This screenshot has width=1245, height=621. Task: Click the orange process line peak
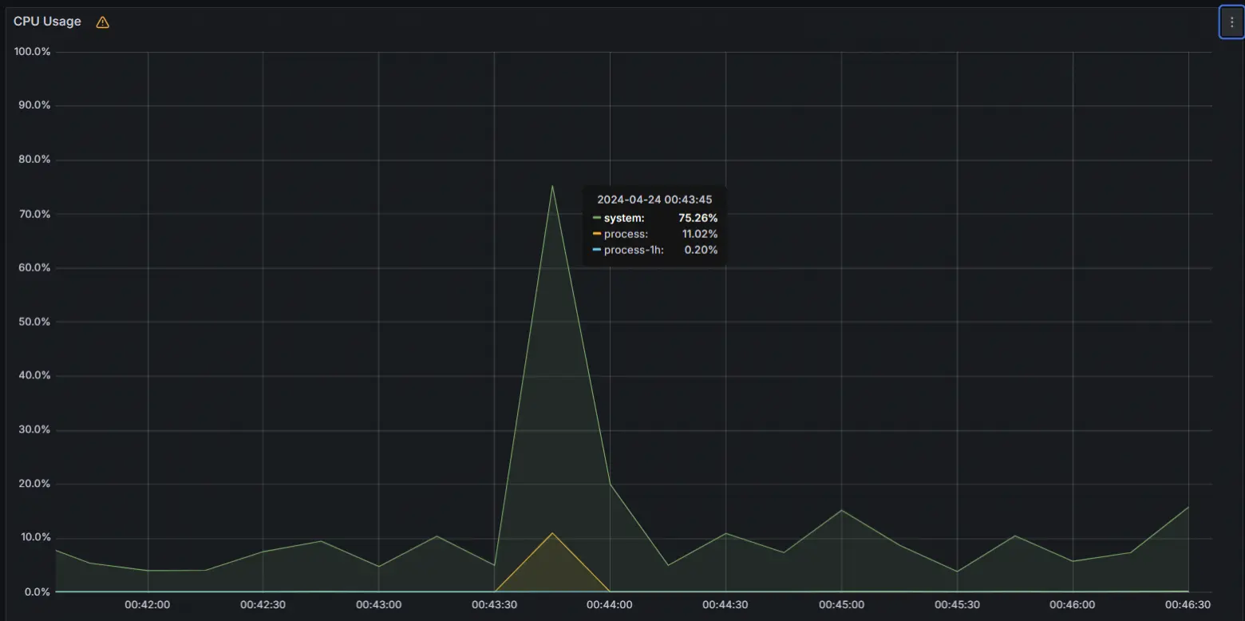pyautogui.click(x=551, y=533)
